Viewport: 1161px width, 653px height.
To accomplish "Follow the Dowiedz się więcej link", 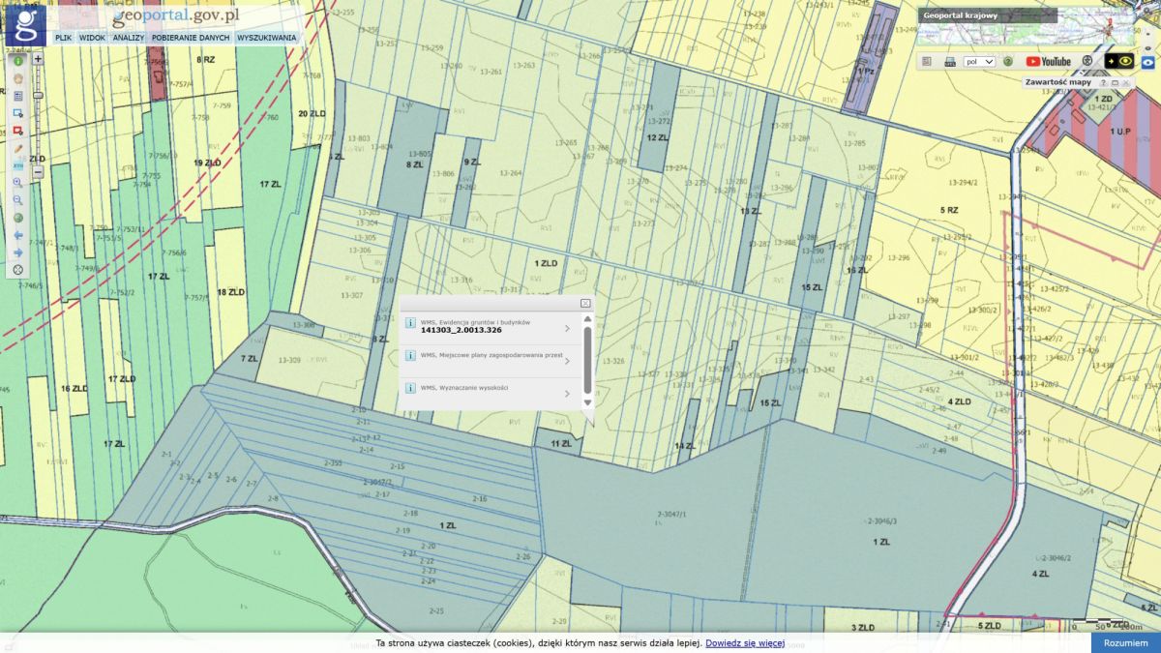I will tap(744, 643).
